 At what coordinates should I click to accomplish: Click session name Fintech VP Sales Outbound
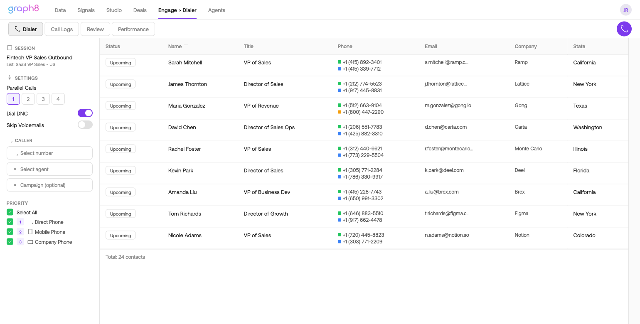[x=39, y=57]
